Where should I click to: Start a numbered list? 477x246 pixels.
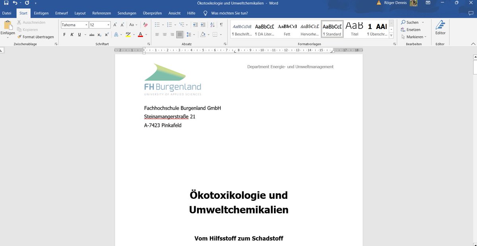point(170,25)
